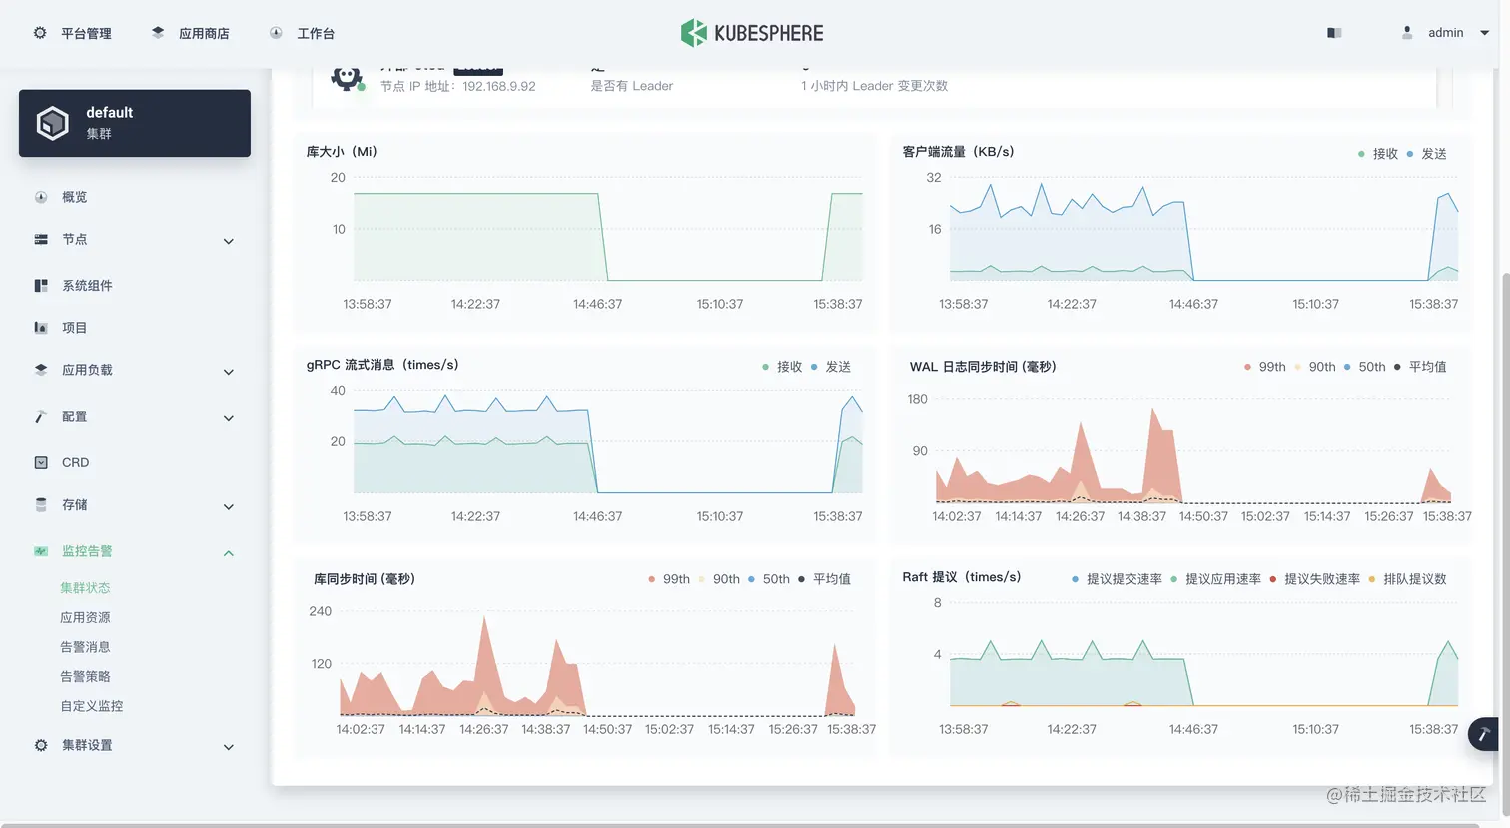The image size is (1510, 828).
Task: Click the KubeSphere logo
Action: coord(752,33)
